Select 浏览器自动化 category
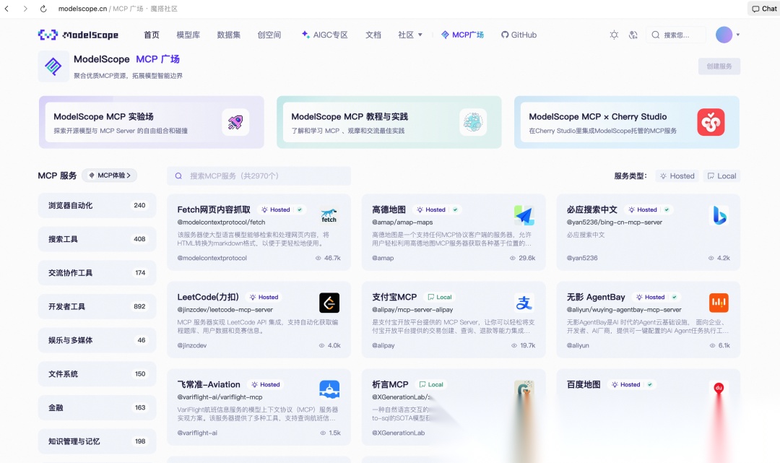 (x=97, y=205)
